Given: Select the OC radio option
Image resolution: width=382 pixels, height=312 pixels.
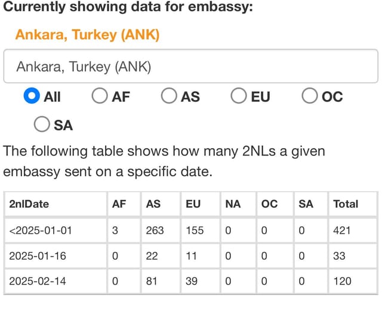Looking at the screenshot, I should click(x=309, y=96).
